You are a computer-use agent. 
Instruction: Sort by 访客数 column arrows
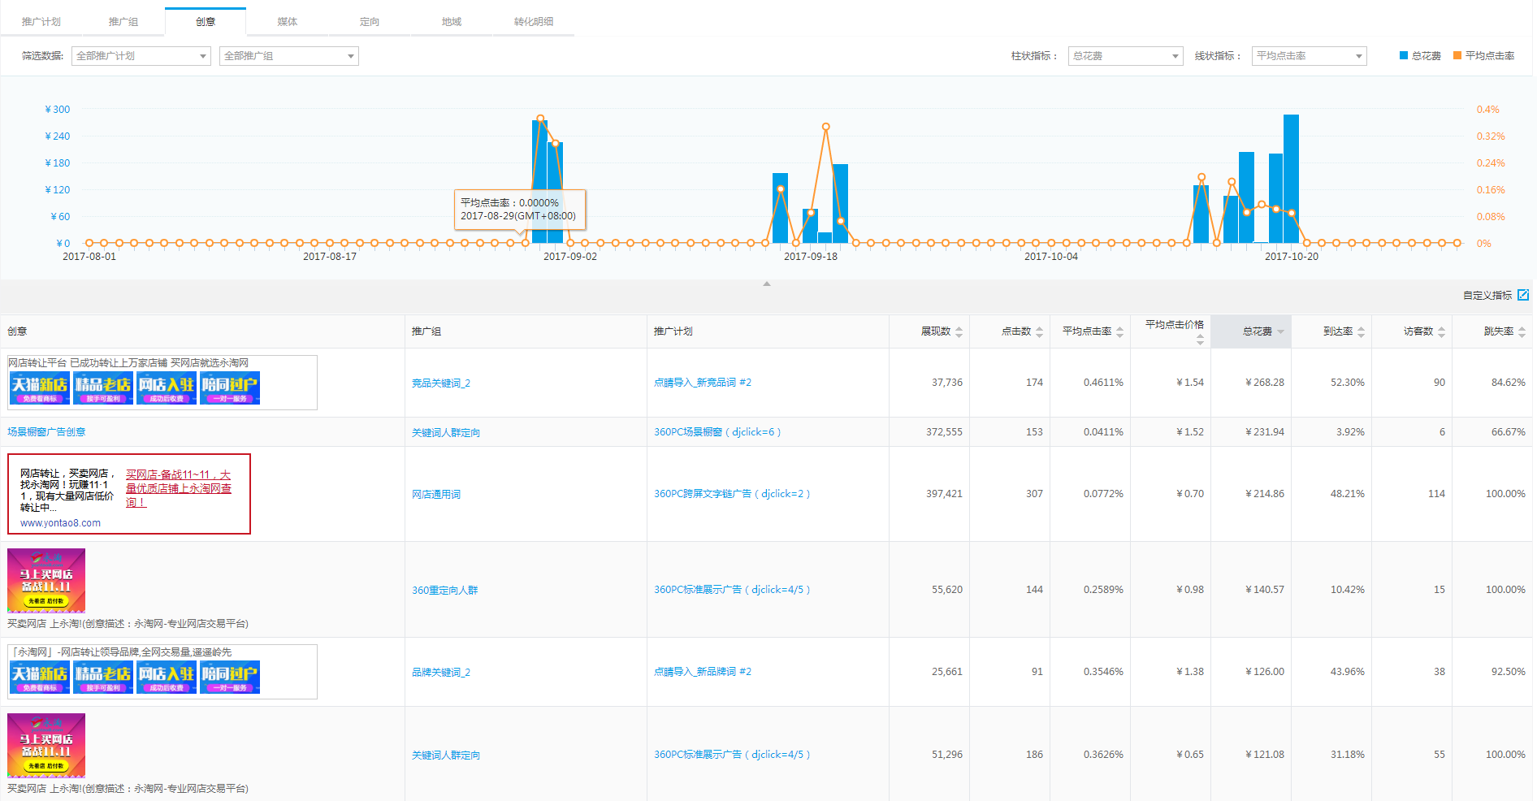[1441, 331]
